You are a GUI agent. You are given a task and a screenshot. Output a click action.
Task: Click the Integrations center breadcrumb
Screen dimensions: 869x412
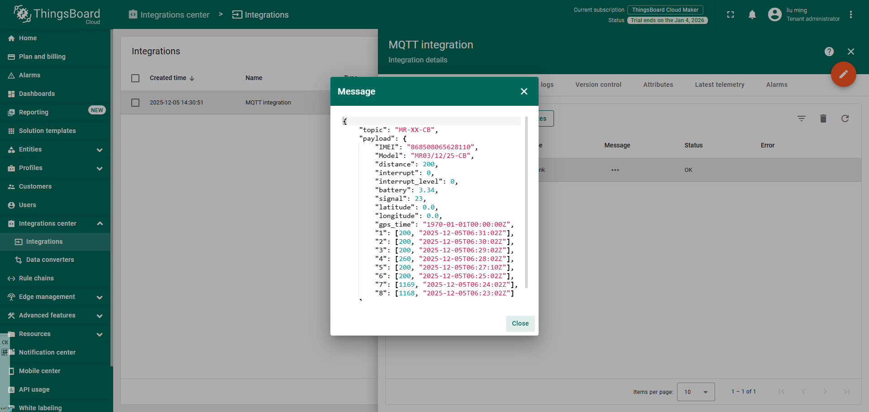169,15
